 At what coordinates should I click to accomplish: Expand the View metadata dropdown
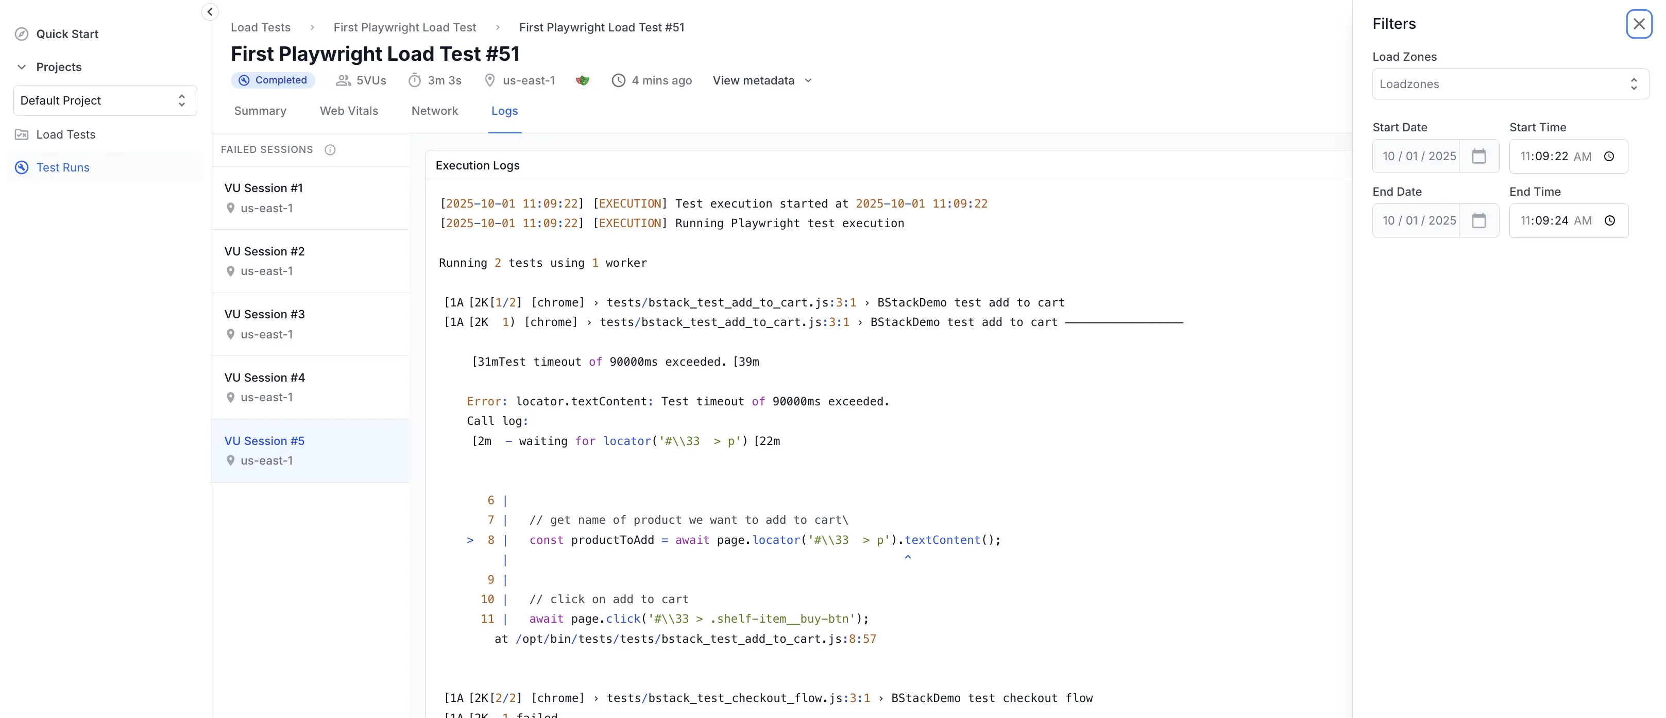[762, 80]
